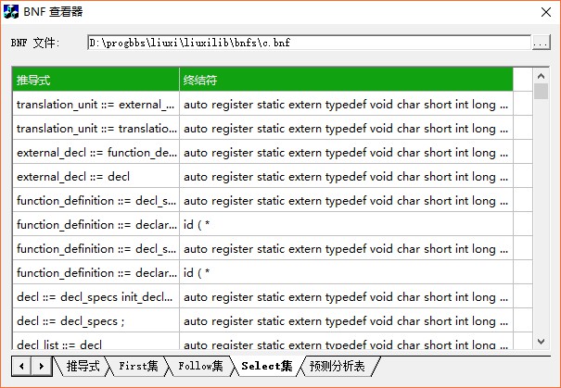
Task: Click the BNF file path input field
Action: (x=308, y=43)
